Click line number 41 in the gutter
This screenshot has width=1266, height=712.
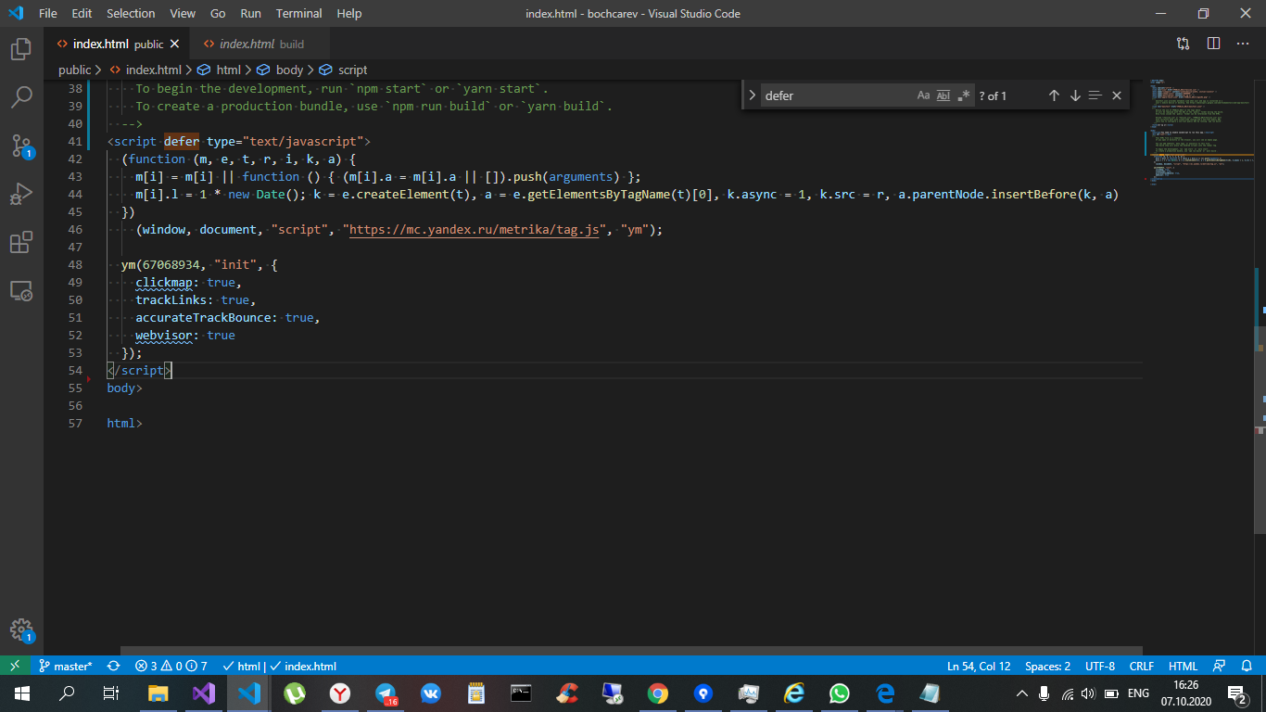[75, 141]
